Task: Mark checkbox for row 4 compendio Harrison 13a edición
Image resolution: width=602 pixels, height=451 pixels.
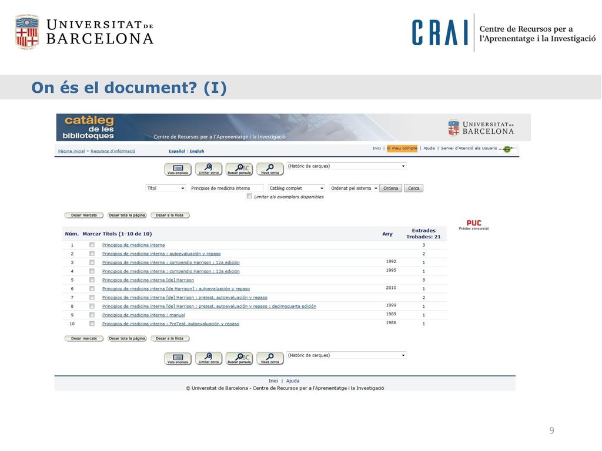Action: (x=92, y=271)
